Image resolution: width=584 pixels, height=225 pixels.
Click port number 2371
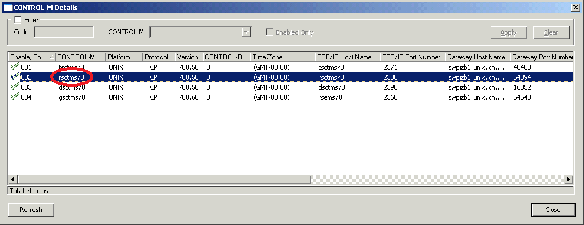(390, 67)
